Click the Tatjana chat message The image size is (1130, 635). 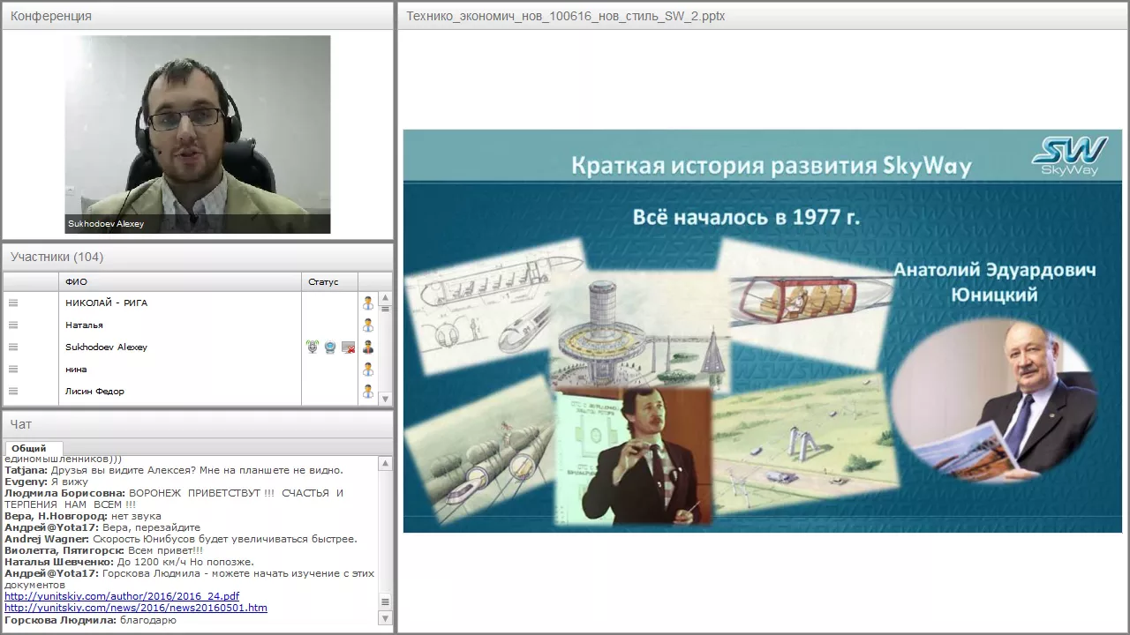click(x=174, y=470)
